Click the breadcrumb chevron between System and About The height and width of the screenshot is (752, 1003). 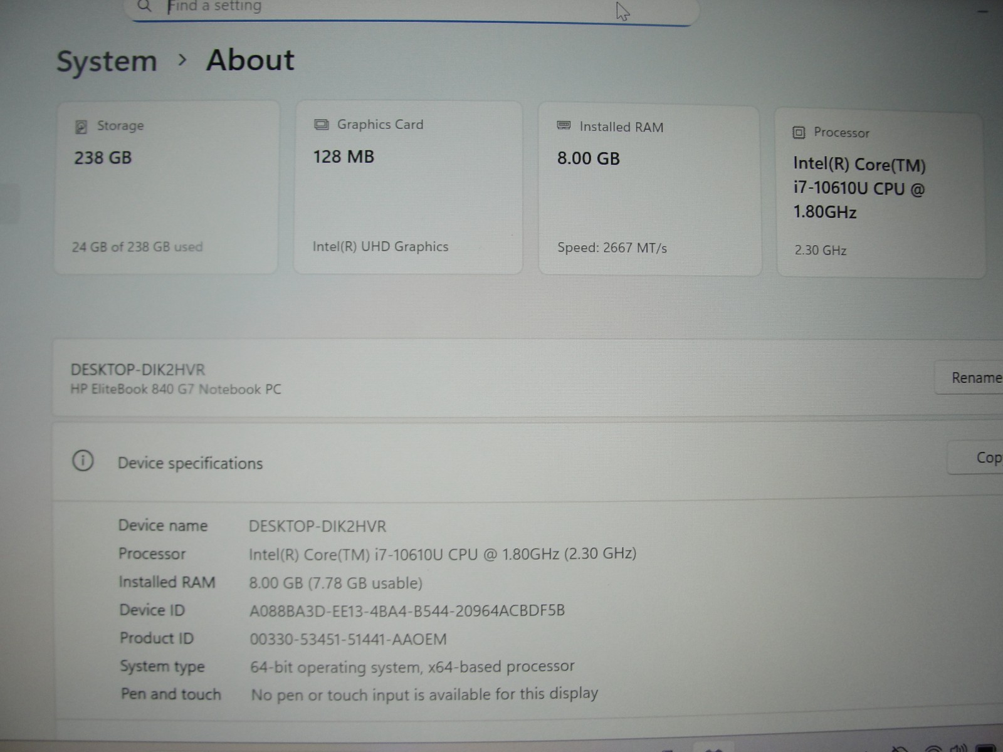pyautogui.click(x=182, y=60)
